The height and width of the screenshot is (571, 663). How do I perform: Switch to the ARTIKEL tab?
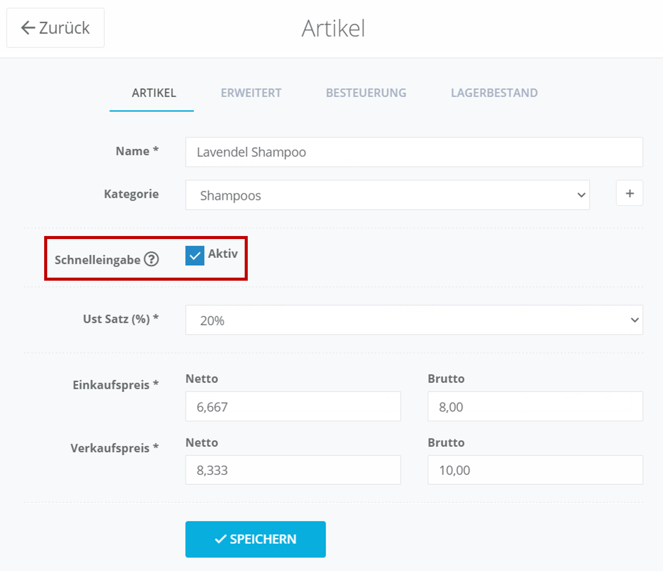[x=154, y=93]
